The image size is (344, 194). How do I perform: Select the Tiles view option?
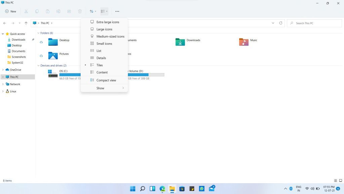click(99, 65)
